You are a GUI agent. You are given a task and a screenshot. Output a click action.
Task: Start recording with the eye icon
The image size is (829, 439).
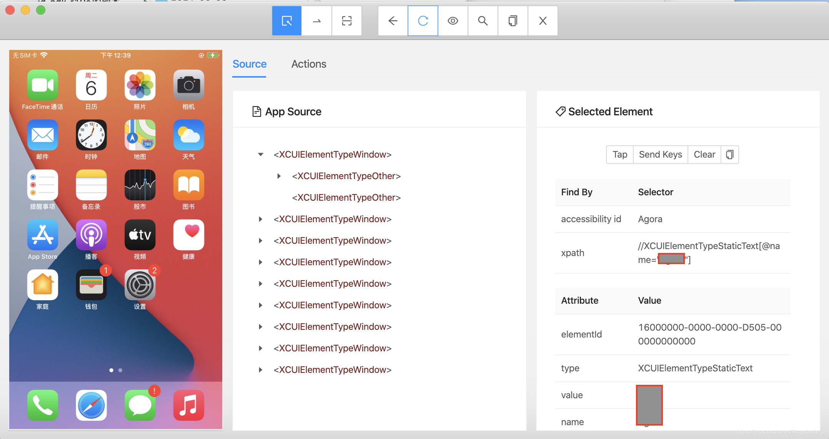[x=453, y=21]
